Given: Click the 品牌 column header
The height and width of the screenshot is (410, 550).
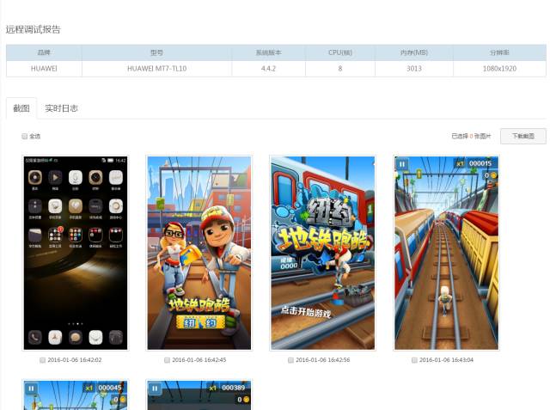Looking at the screenshot, I should (x=44, y=52).
